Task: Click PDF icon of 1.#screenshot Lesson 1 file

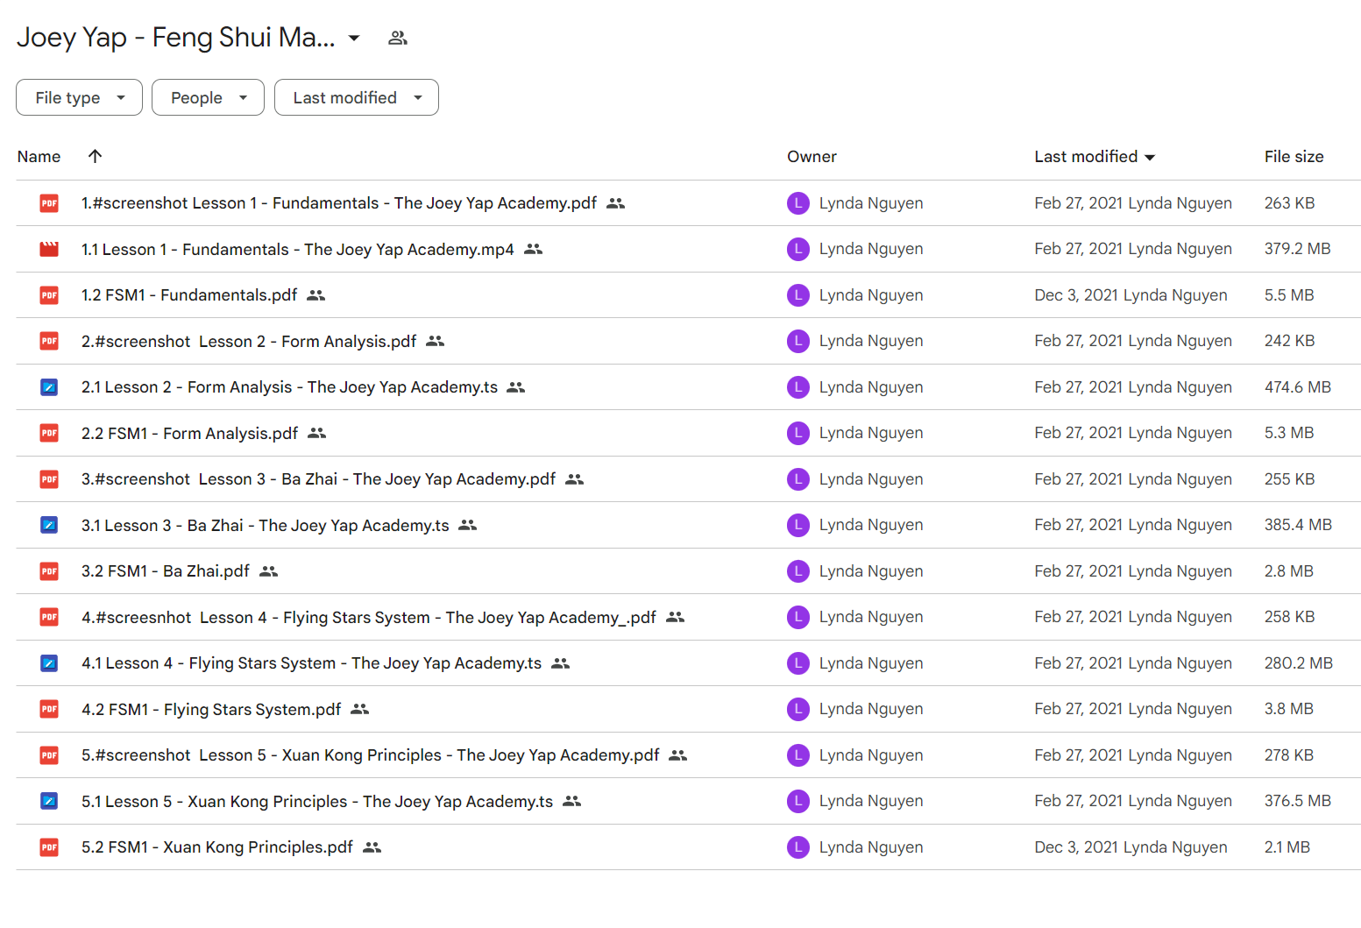Action: tap(49, 203)
